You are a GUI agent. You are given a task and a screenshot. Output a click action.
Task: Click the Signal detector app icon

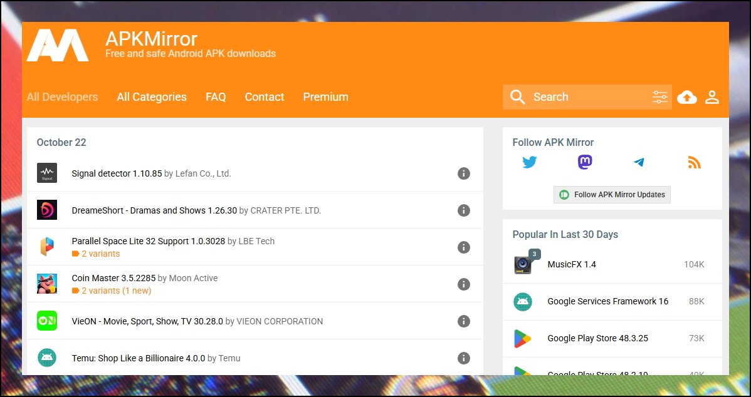coord(47,173)
